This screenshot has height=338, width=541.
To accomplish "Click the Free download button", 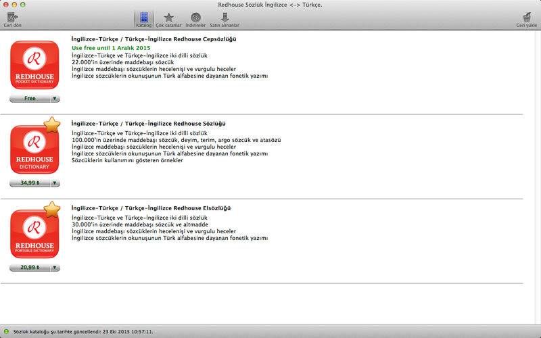I will 30,98.
